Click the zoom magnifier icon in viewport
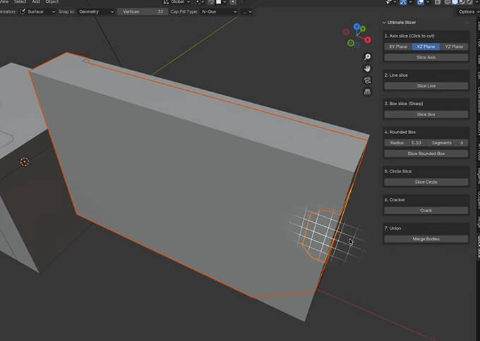 pos(367,56)
